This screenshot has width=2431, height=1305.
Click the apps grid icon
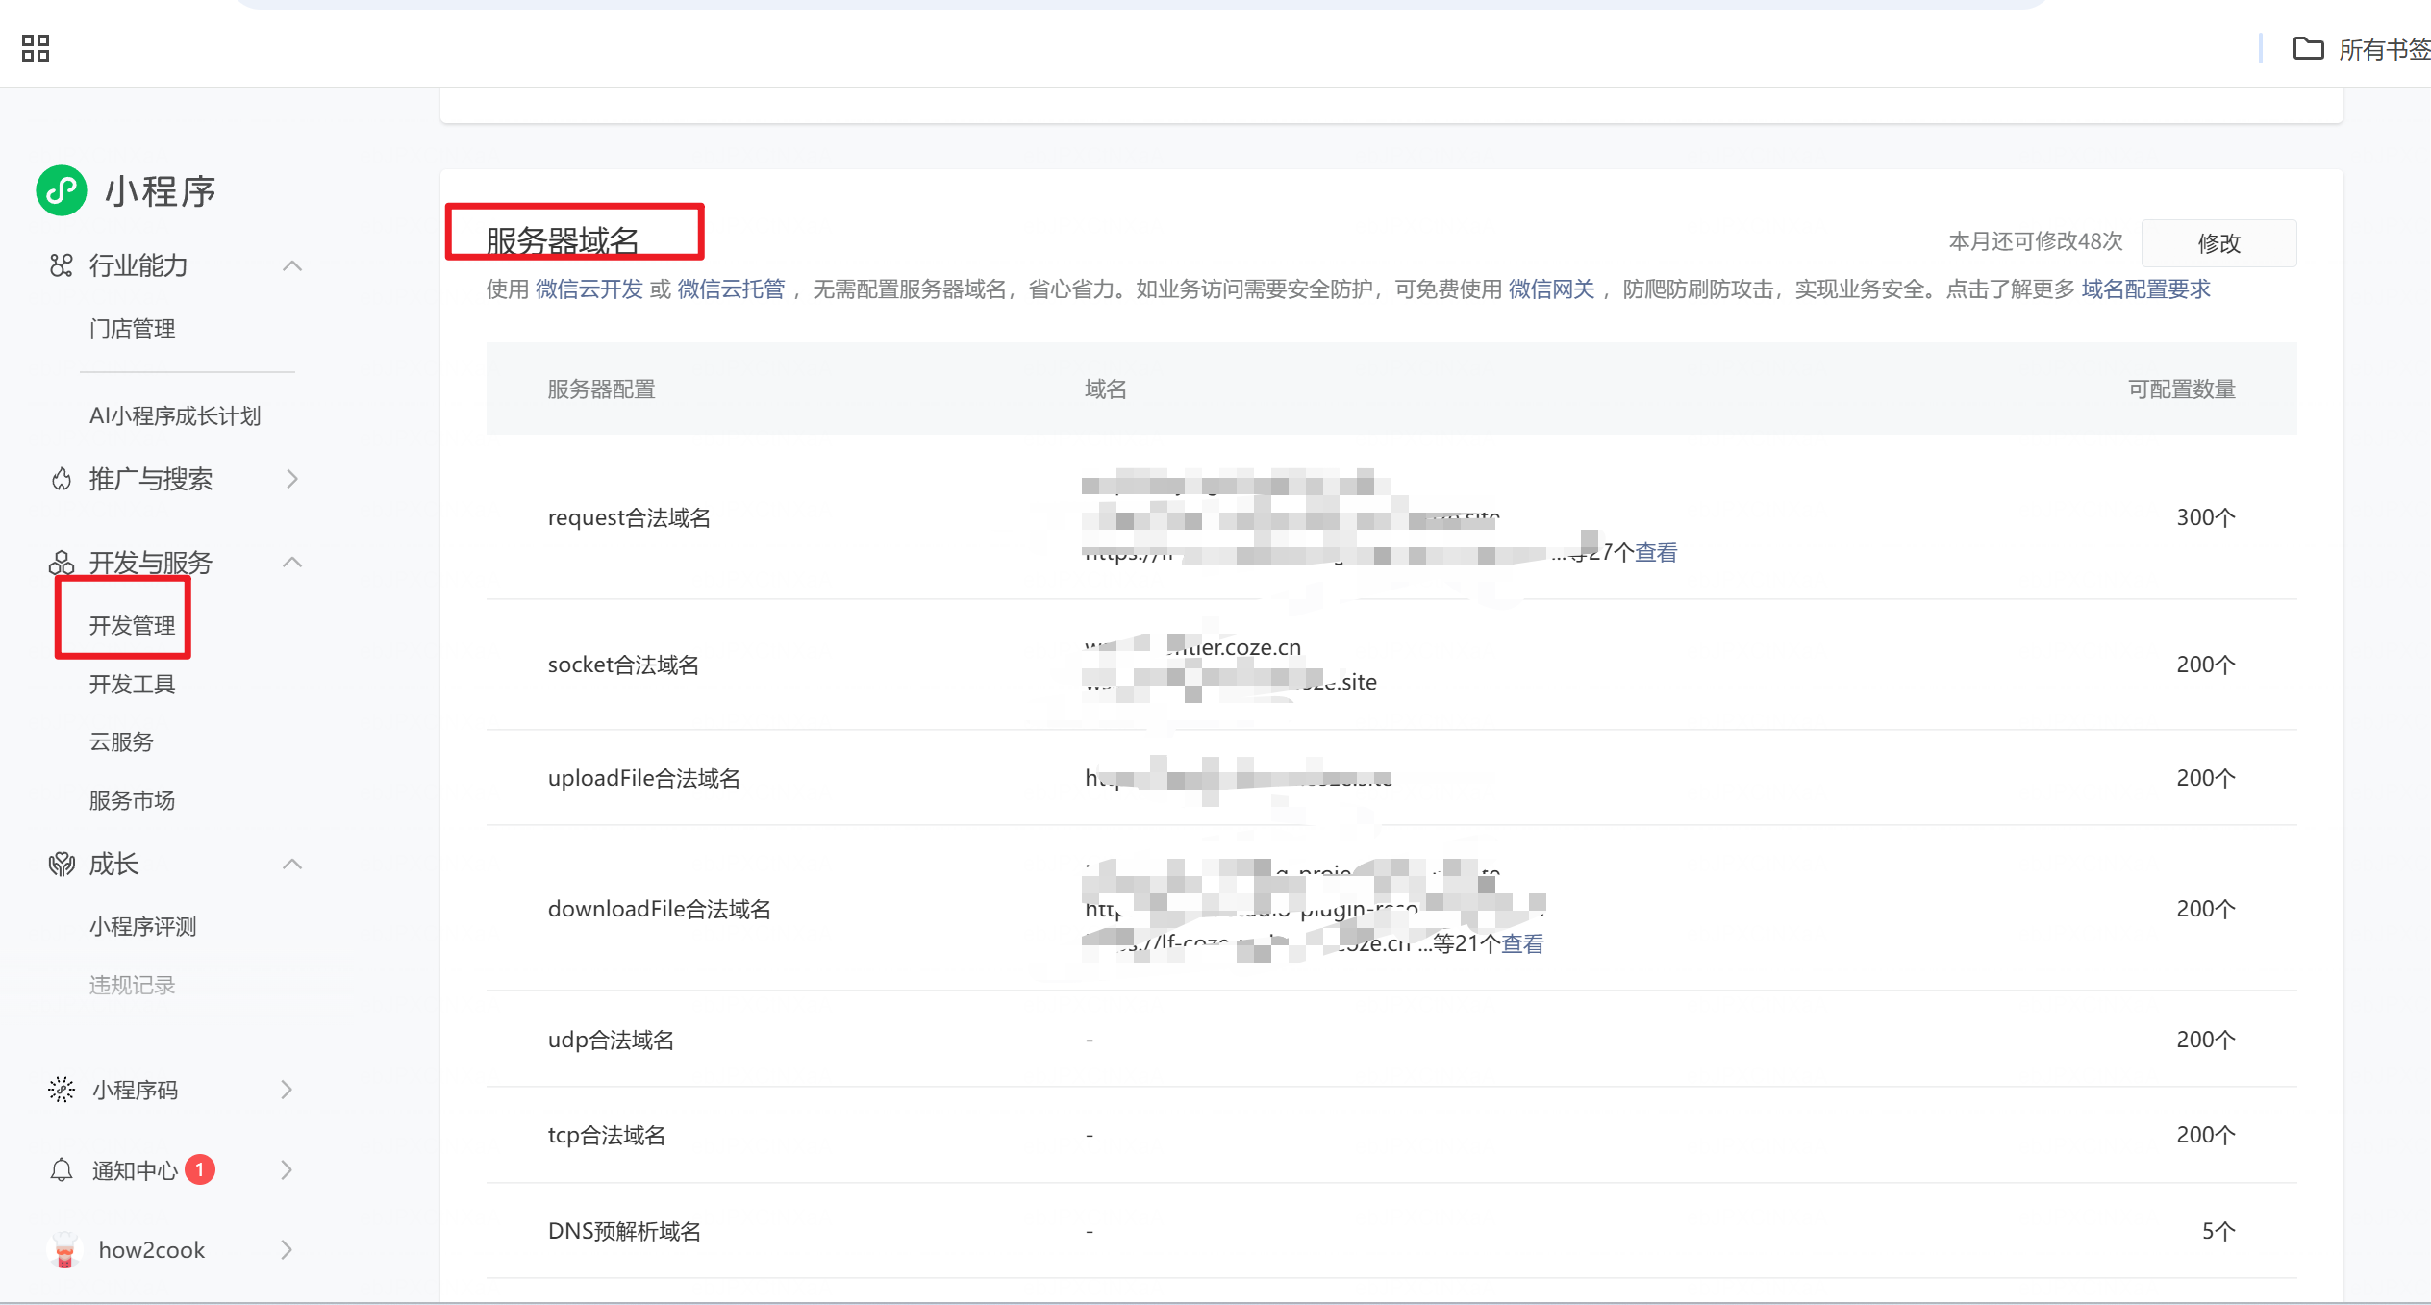tap(36, 48)
